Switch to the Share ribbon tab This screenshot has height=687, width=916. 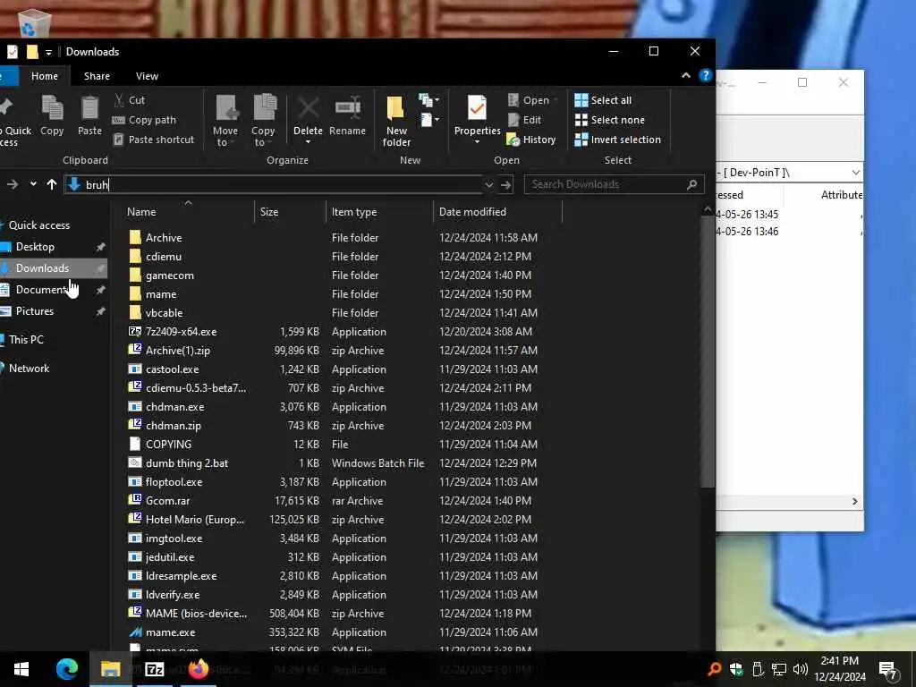[97, 76]
